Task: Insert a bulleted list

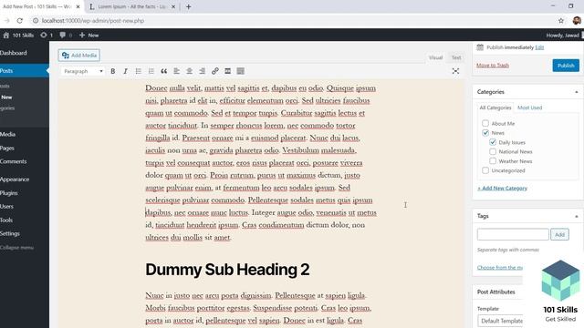Action: tap(138, 71)
